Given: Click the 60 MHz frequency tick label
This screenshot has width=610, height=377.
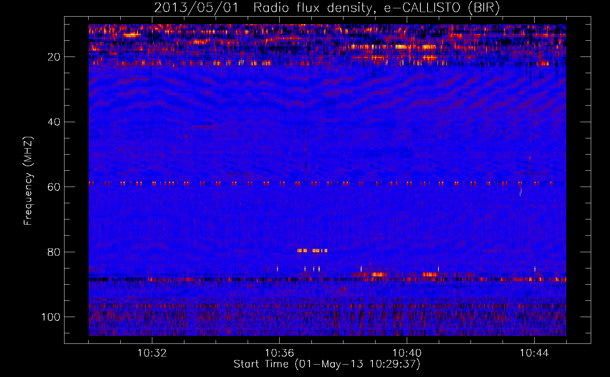Looking at the screenshot, I should pos(54,187).
